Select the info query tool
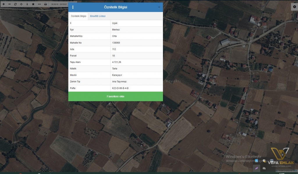The width and height of the screenshot is (298, 174). [27, 4]
